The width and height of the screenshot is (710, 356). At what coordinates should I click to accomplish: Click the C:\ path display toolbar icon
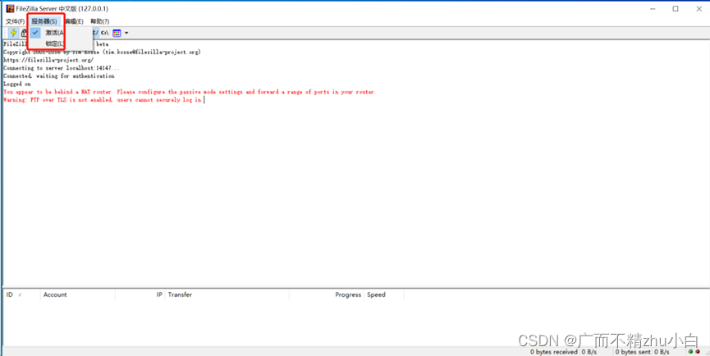104,33
